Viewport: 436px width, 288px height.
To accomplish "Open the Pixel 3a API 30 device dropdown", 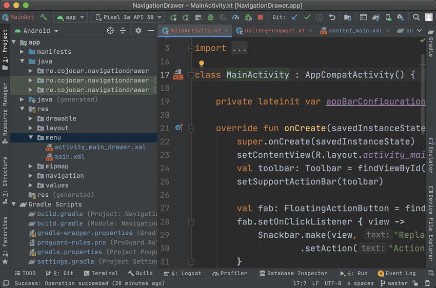I will [x=128, y=17].
